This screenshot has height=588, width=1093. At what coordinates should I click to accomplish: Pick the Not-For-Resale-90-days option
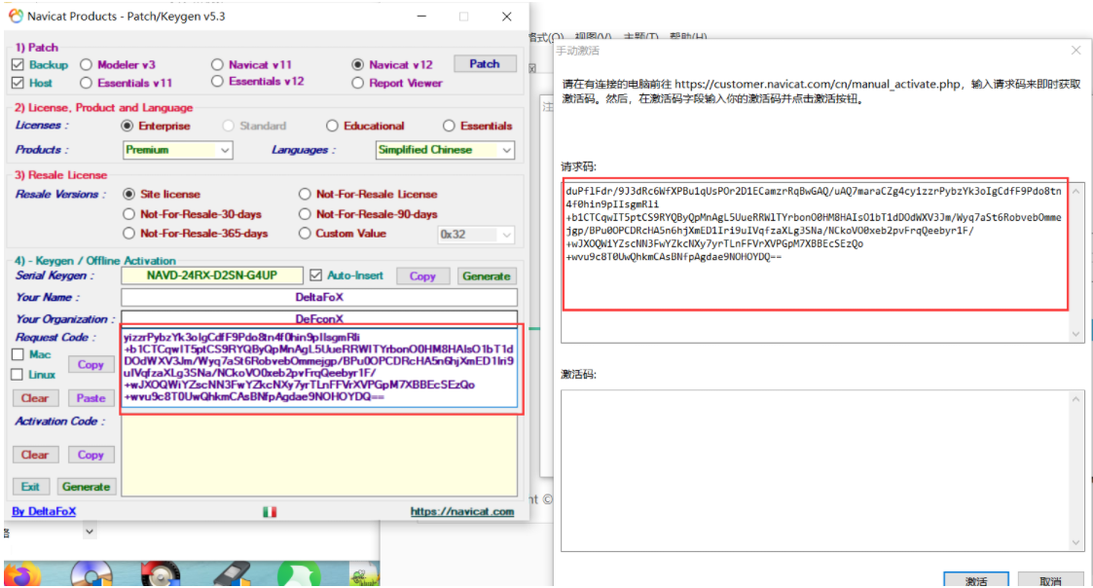[305, 214]
